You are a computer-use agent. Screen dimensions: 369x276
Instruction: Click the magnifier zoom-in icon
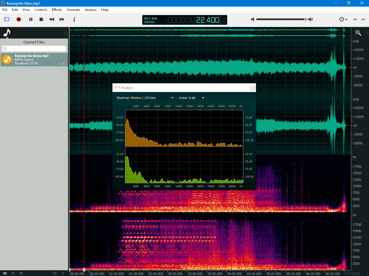point(358,33)
